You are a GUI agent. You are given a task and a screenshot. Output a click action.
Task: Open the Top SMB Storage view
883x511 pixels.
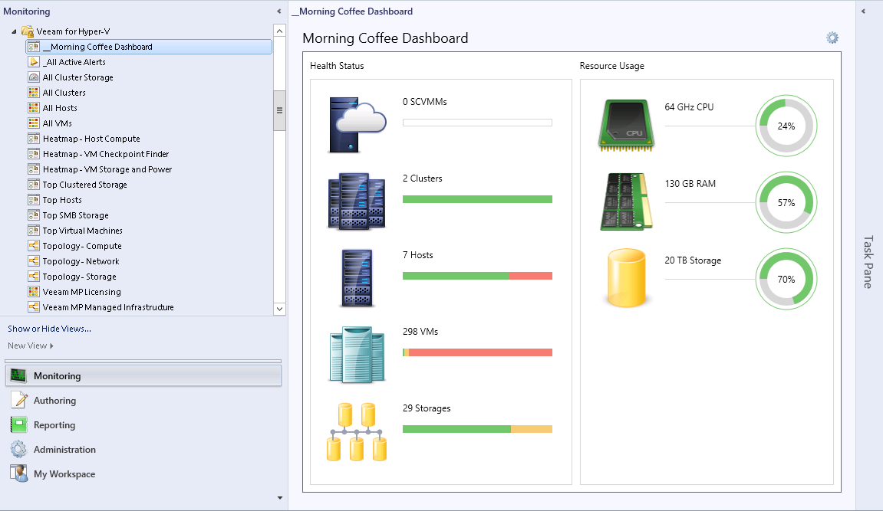[75, 215]
